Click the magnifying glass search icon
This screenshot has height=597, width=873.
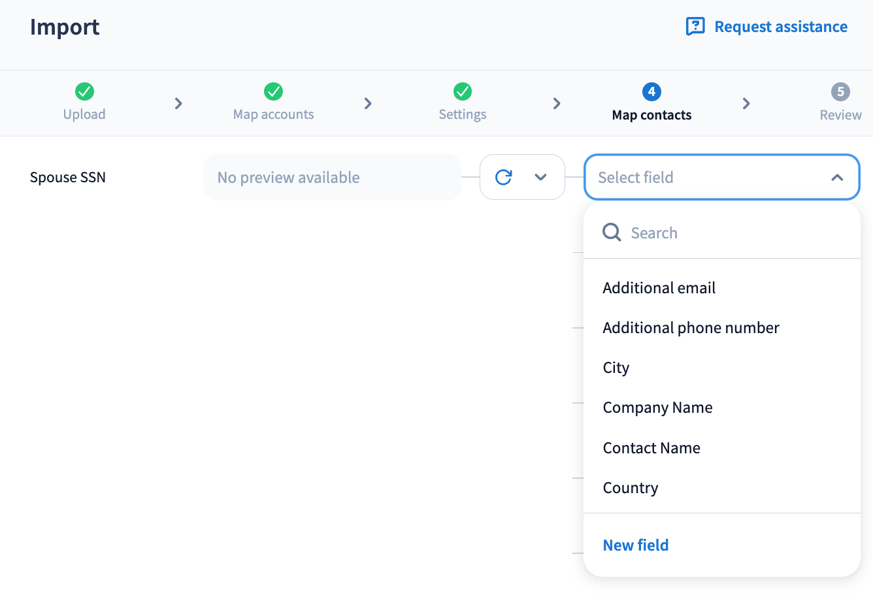click(x=612, y=233)
